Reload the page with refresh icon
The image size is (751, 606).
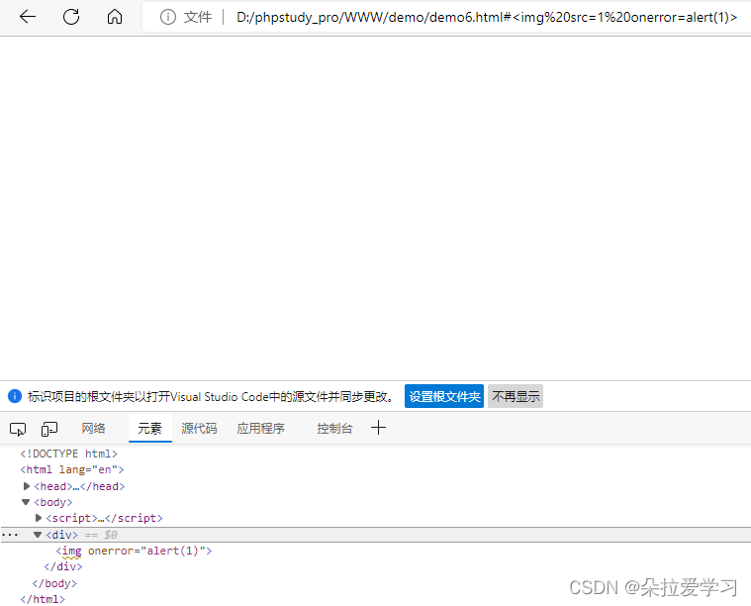tap(71, 17)
